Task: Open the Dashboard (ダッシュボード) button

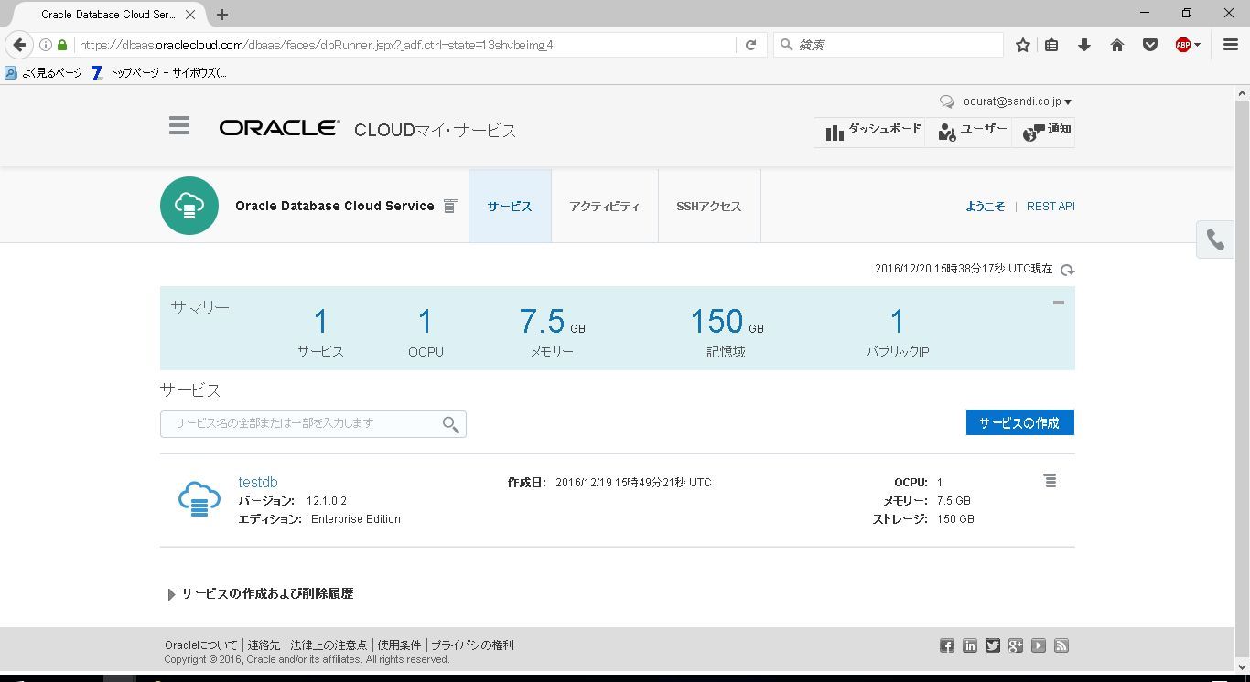Action: click(873, 132)
